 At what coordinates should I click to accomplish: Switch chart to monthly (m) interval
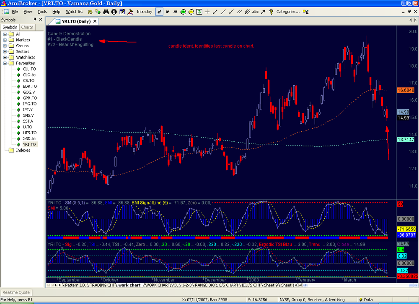coord(175,12)
